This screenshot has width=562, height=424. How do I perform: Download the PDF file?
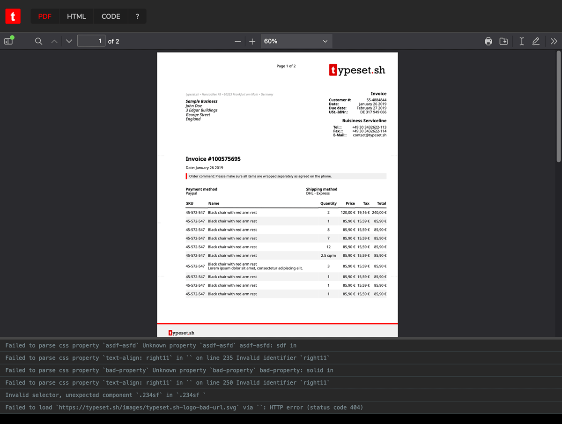pos(503,41)
